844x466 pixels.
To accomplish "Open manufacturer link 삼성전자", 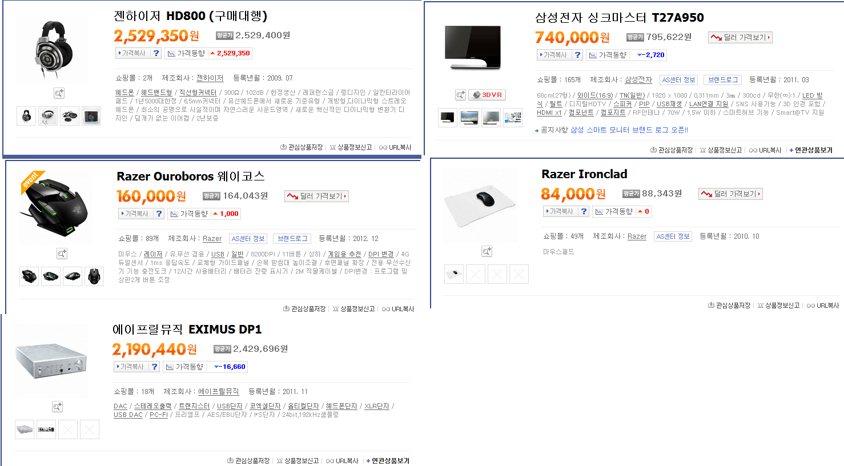I will click(638, 80).
